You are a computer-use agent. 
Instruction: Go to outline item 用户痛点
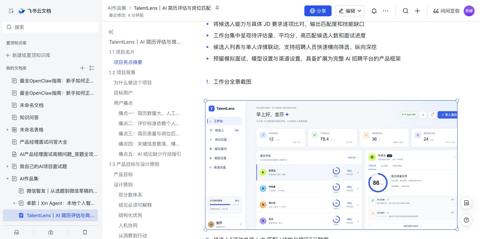point(123,103)
